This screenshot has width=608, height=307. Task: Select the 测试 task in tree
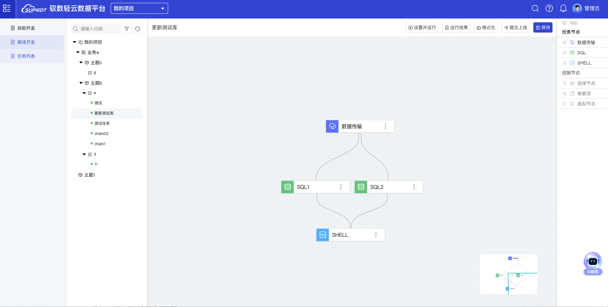(x=98, y=103)
